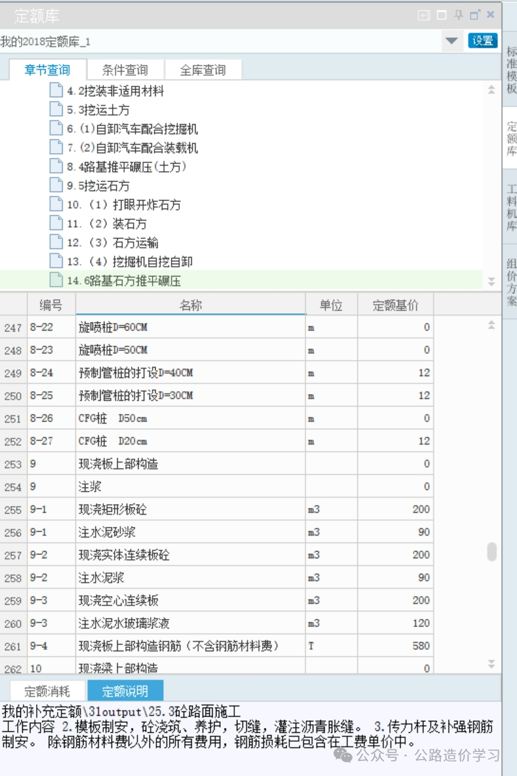Select row 现浇板上部构造钢筋（不含钢筋材料费）

pyautogui.click(x=217, y=646)
